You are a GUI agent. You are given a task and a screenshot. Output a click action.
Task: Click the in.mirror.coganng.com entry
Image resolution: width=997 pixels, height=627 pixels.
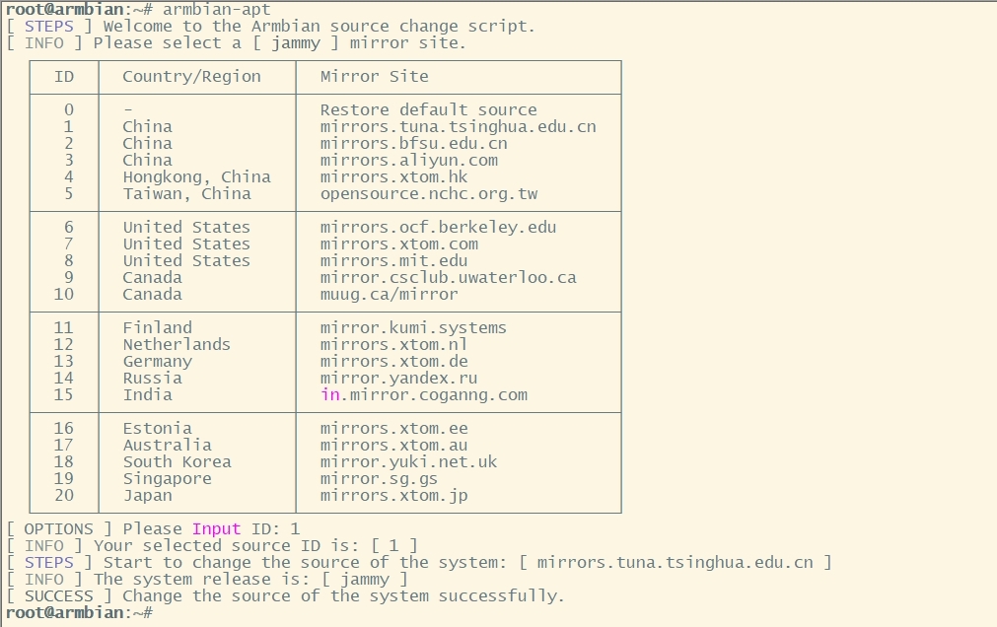pos(423,395)
